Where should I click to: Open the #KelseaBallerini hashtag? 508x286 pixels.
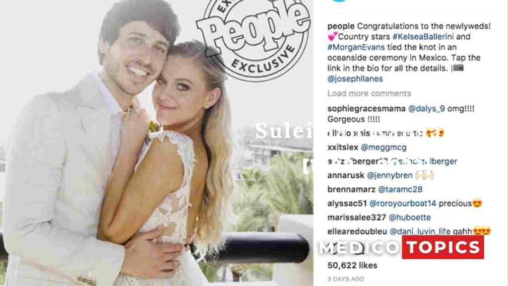click(423, 37)
